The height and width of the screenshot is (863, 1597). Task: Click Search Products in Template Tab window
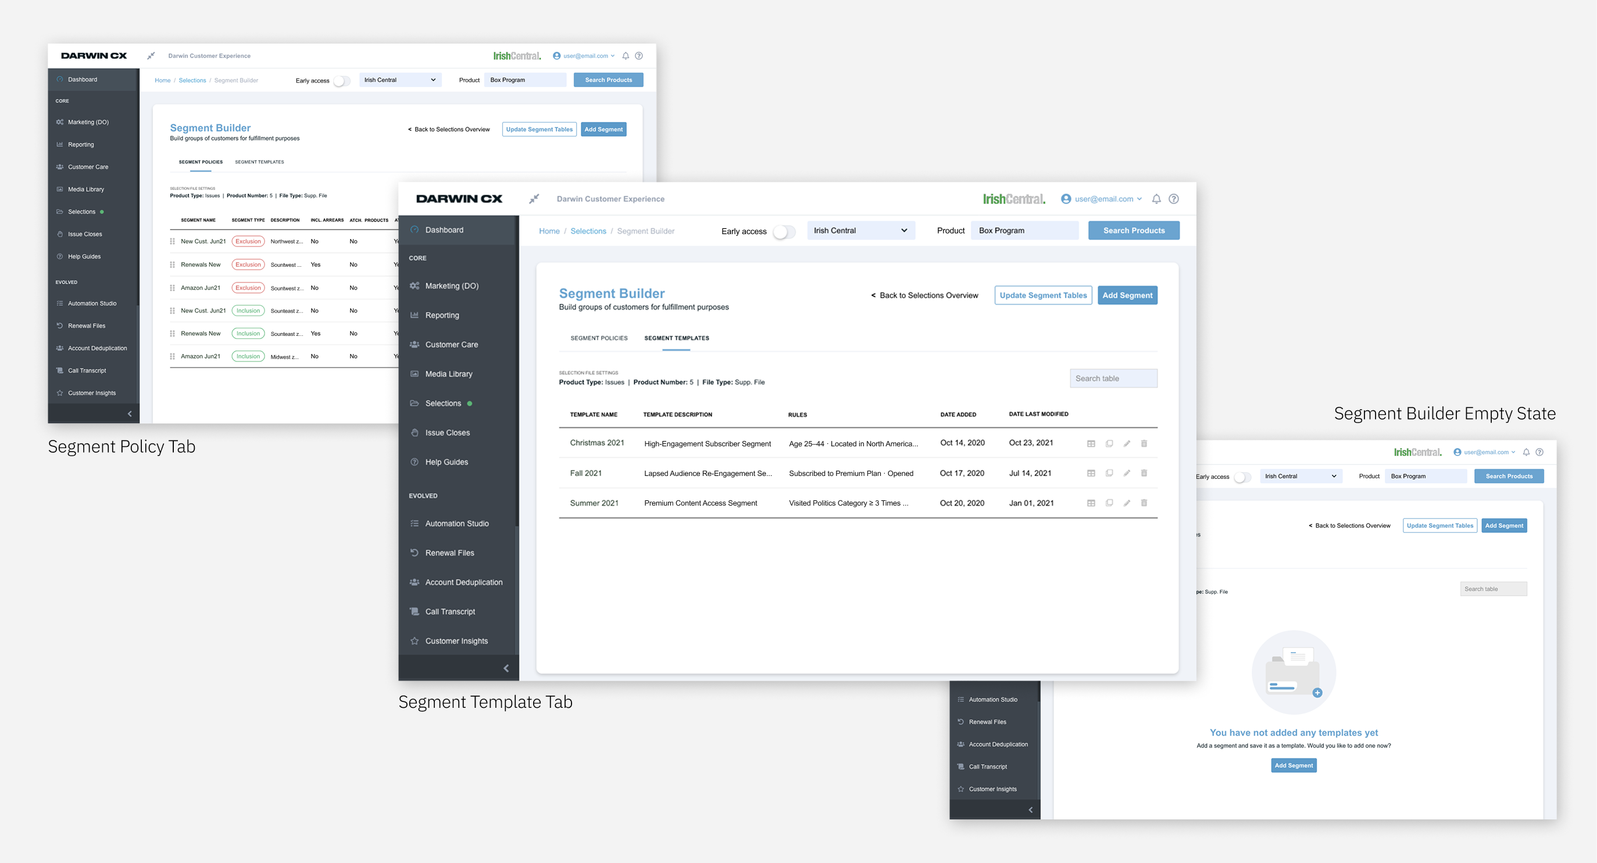coord(1134,231)
